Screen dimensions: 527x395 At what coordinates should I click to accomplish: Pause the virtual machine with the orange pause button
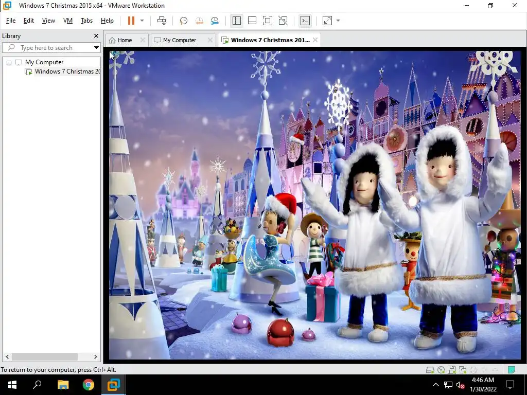[131, 21]
